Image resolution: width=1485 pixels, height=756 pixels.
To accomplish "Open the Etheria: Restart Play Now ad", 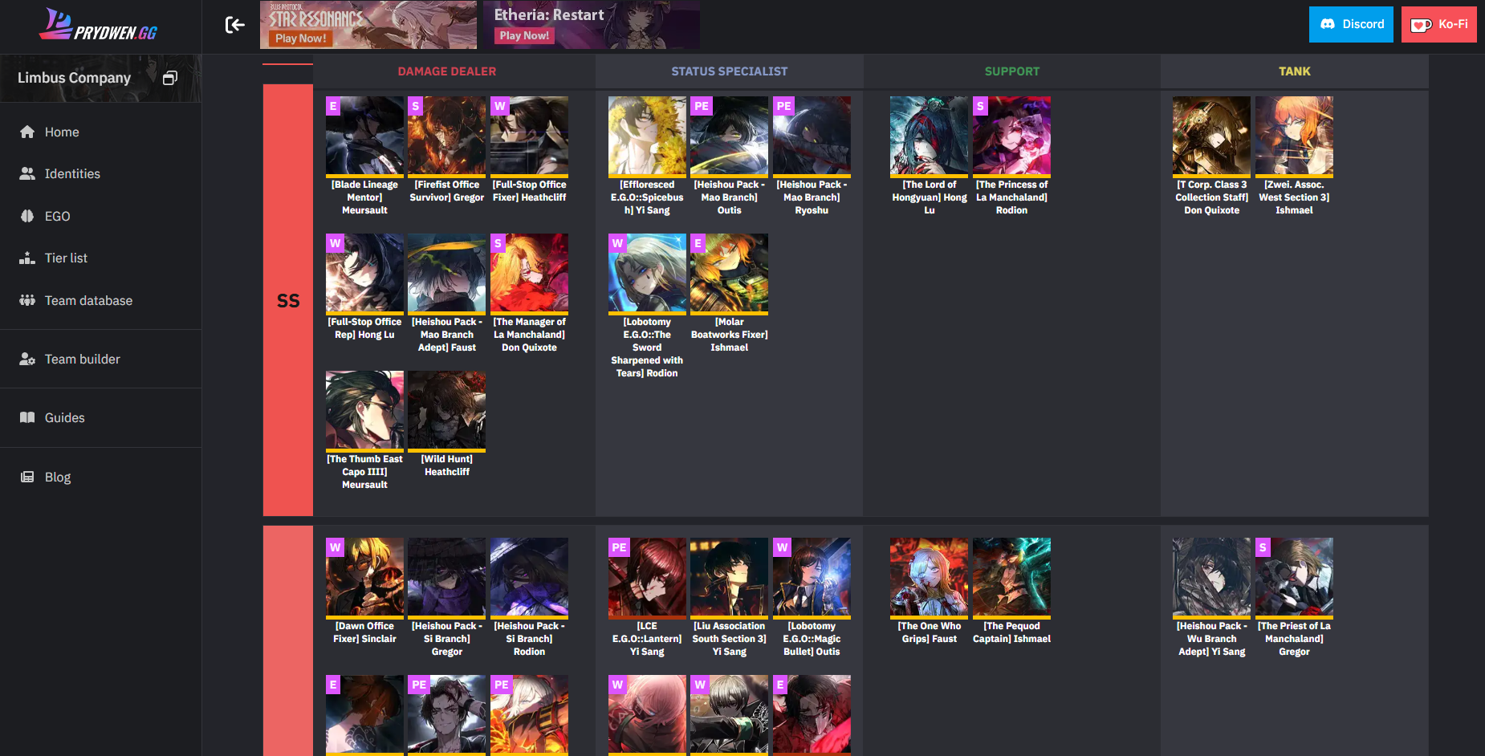I will coord(592,25).
